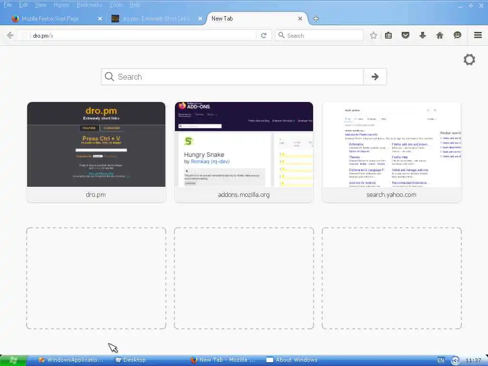The image size is (488, 366).
Task: Click the EN language indicator
Action: tap(441, 360)
